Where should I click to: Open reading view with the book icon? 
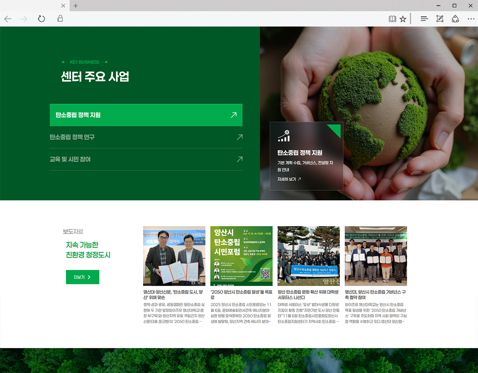point(392,19)
